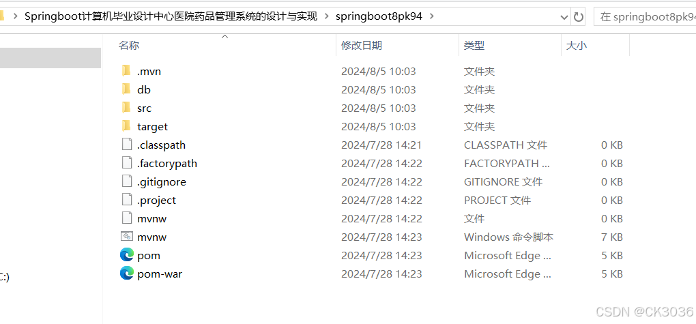This screenshot has width=696, height=324.
Task: Select the .gitignore file name
Action: pos(162,182)
